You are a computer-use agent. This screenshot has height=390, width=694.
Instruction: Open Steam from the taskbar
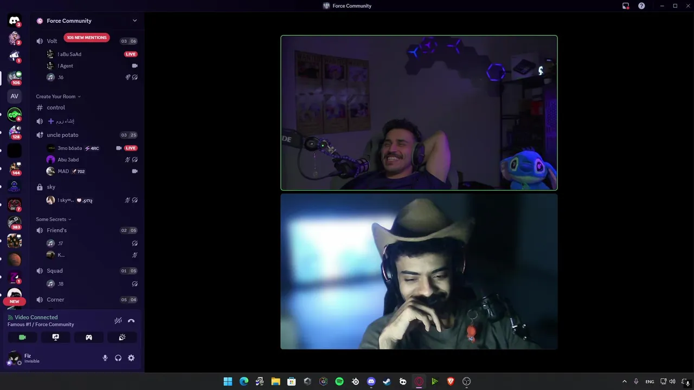(387, 381)
